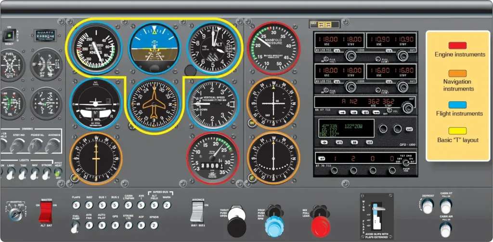493x242 pixels.
Task: Select the navigation indicator with yellow needle
Action: (96, 158)
